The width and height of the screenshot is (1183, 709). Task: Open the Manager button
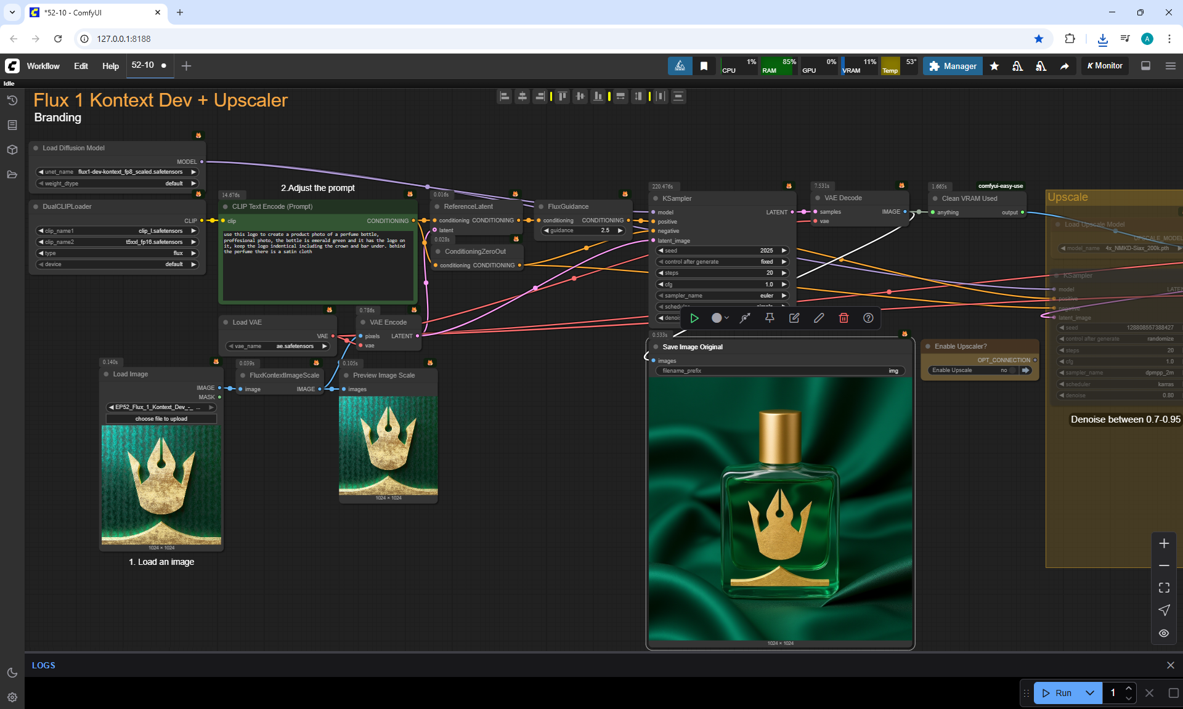coord(953,66)
